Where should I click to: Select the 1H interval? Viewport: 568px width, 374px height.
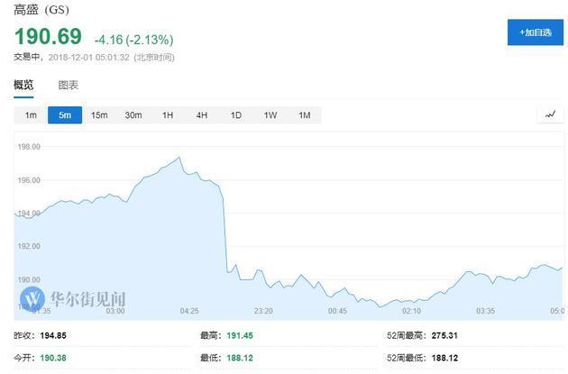[168, 115]
